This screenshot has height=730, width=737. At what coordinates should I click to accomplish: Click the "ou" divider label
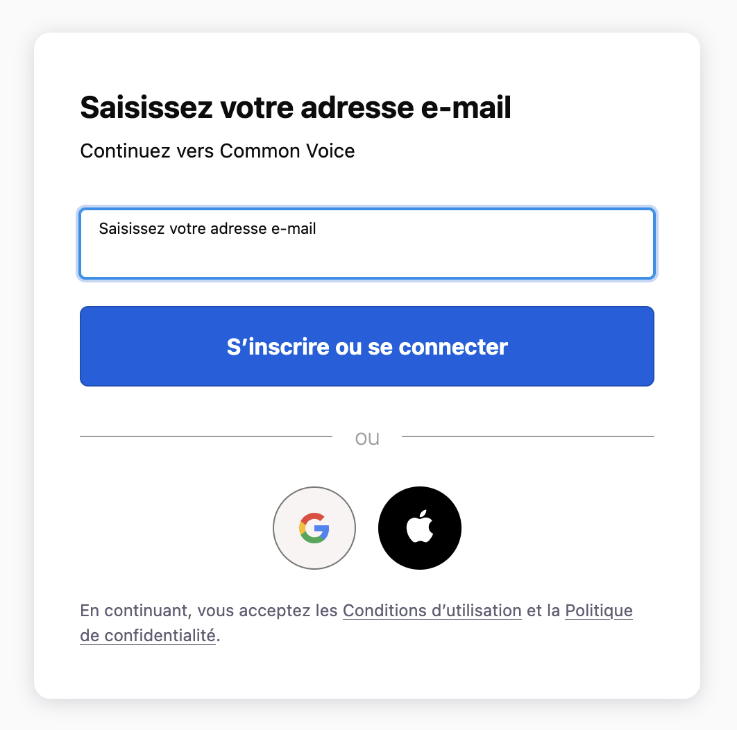[x=367, y=438]
